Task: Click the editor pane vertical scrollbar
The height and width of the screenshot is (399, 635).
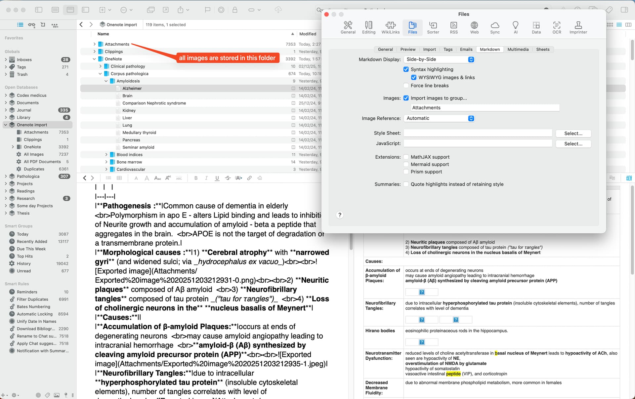Action: (x=351, y=241)
